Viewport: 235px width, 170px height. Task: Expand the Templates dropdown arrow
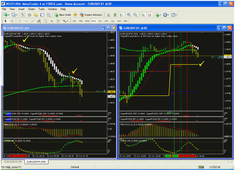(x=176, y=15)
